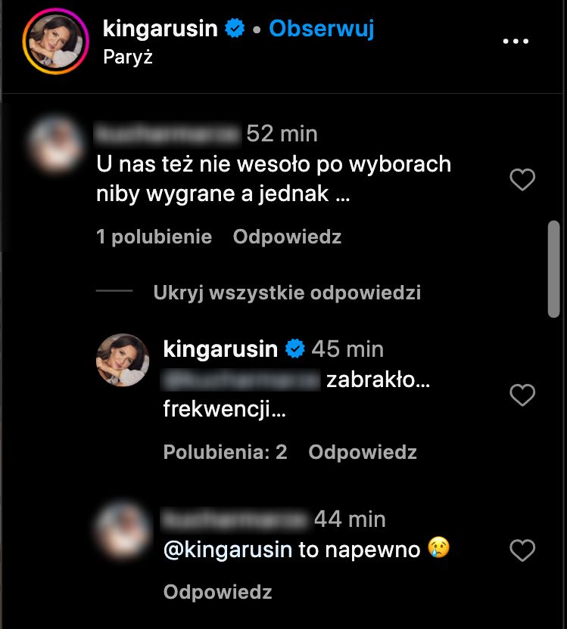Screen dimensions: 567x629
Task: Reply to kingarusin's comment via Odpowiedz
Action: click(363, 452)
